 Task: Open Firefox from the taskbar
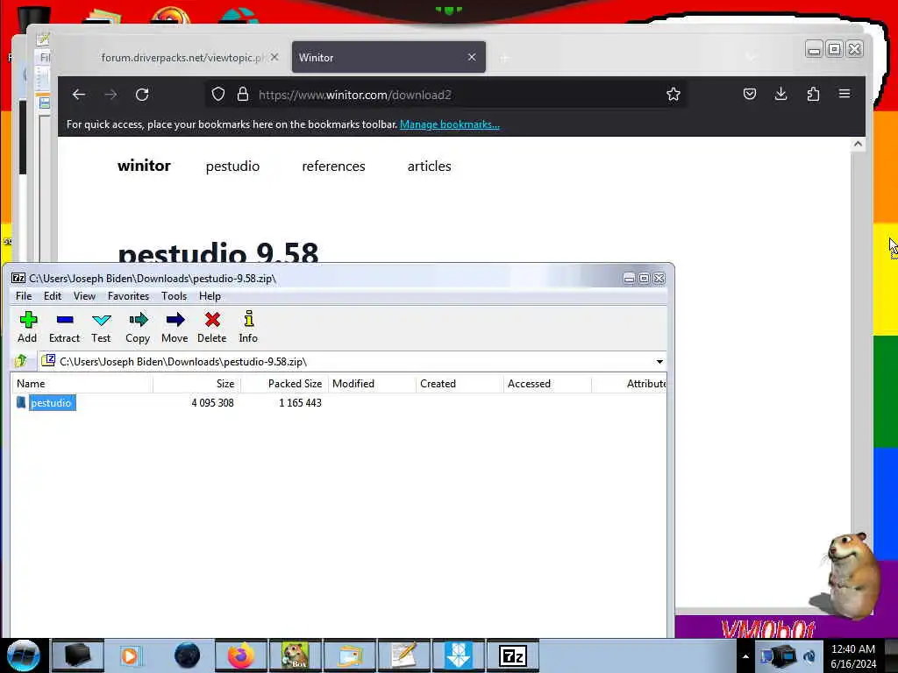tap(241, 655)
